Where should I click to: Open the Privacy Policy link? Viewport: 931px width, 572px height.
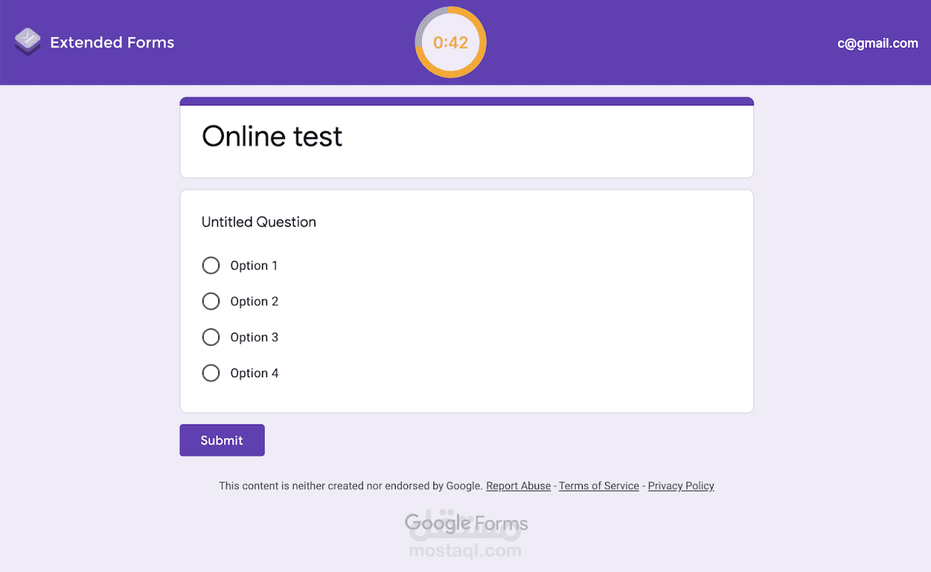pyautogui.click(x=681, y=486)
